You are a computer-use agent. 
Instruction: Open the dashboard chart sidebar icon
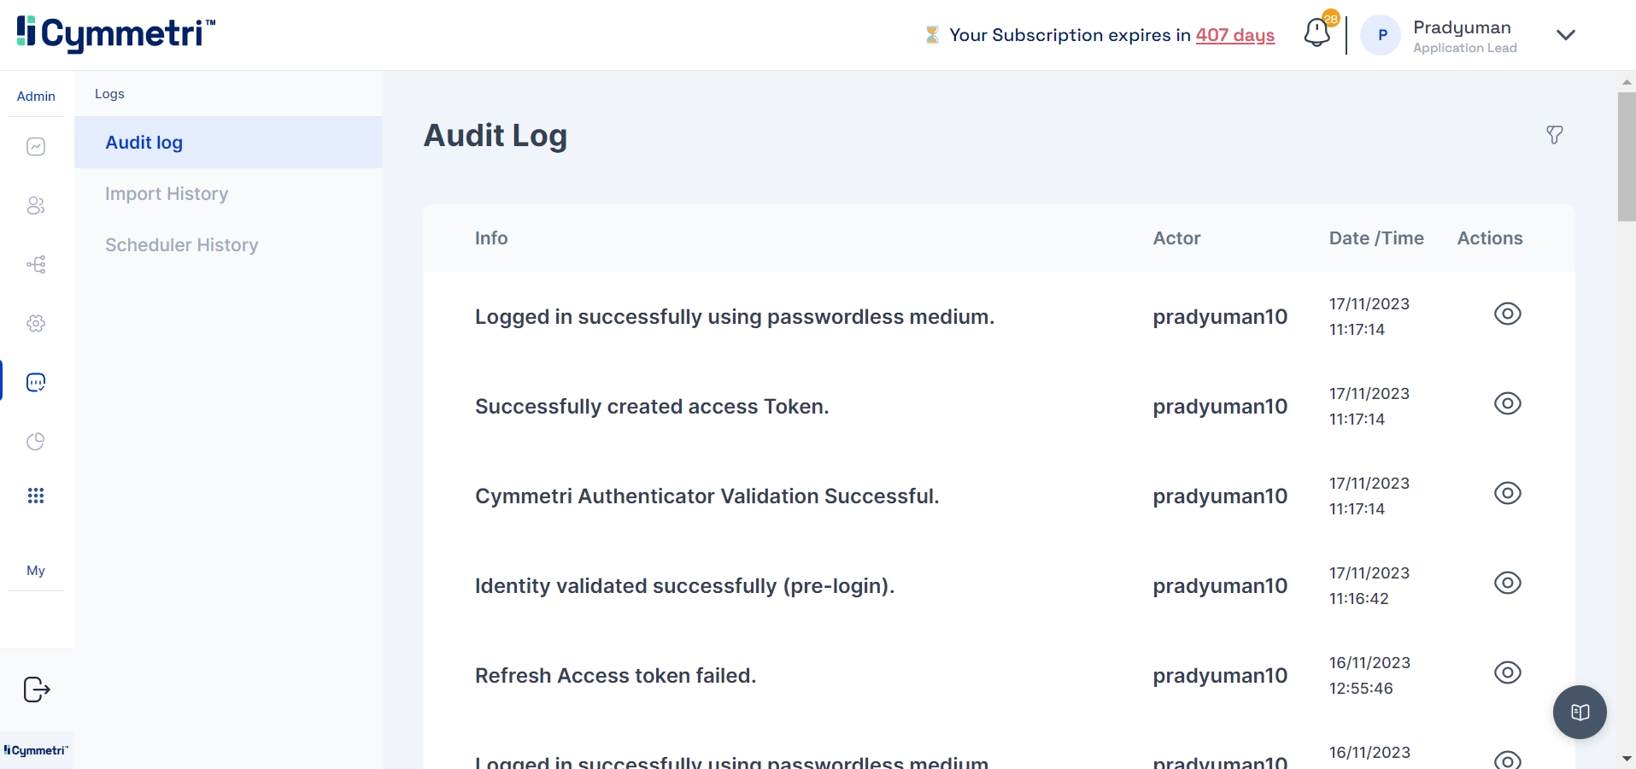pos(36,147)
